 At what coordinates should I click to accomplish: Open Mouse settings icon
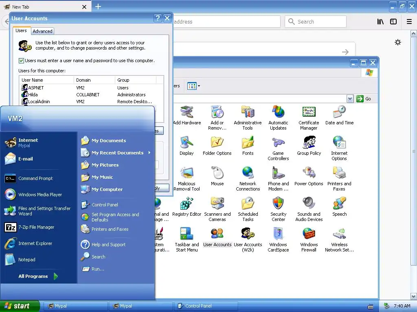click(x=217, y=176)
